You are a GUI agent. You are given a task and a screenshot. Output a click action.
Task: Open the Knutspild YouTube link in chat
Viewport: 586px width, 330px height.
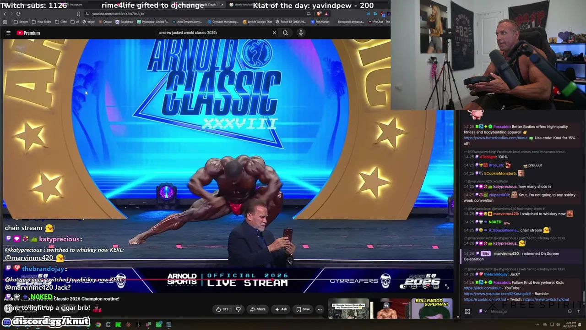[497, 294]
